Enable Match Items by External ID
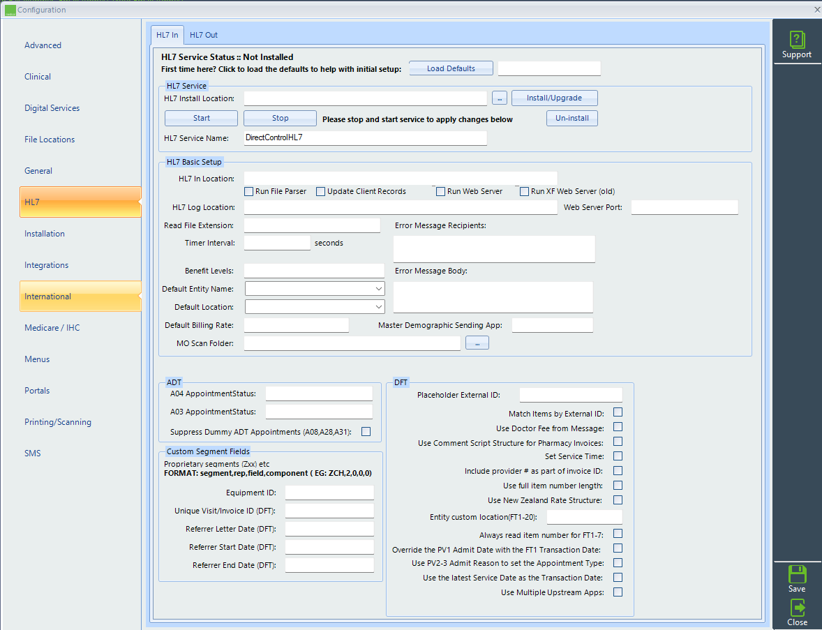 pyautogui.click(x=618, y=412)
